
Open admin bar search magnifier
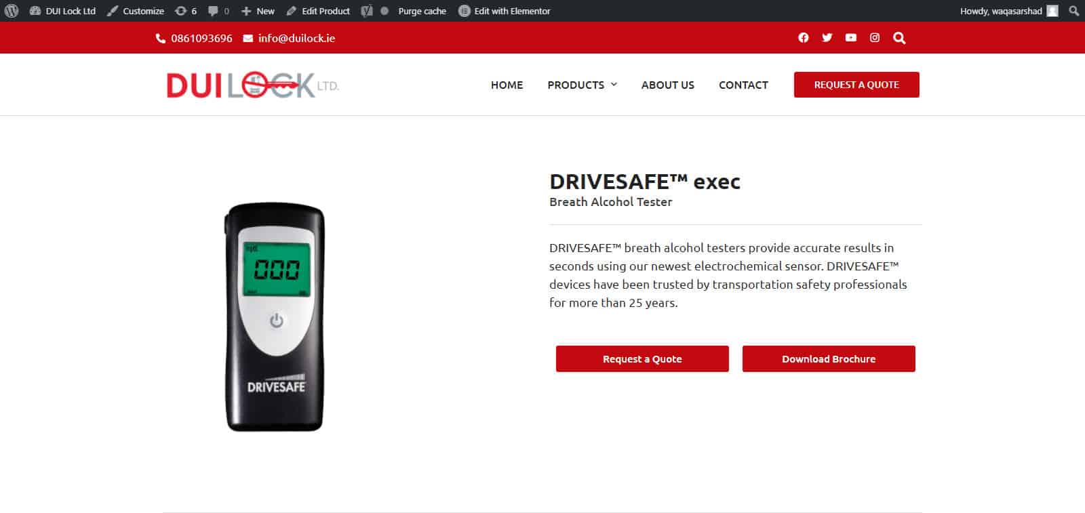(1073, 11)
